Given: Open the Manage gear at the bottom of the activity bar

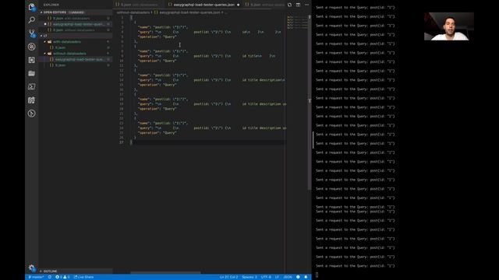Looking at the screenshot, I should tap(31, 268).
